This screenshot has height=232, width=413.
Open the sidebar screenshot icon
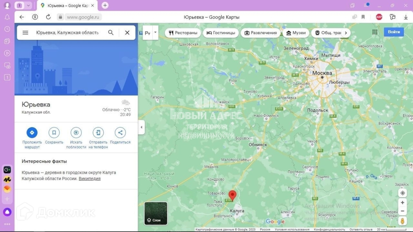tap(7, 65)
